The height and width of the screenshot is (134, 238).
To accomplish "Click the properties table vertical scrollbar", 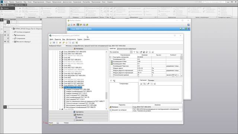I will 181,58.
